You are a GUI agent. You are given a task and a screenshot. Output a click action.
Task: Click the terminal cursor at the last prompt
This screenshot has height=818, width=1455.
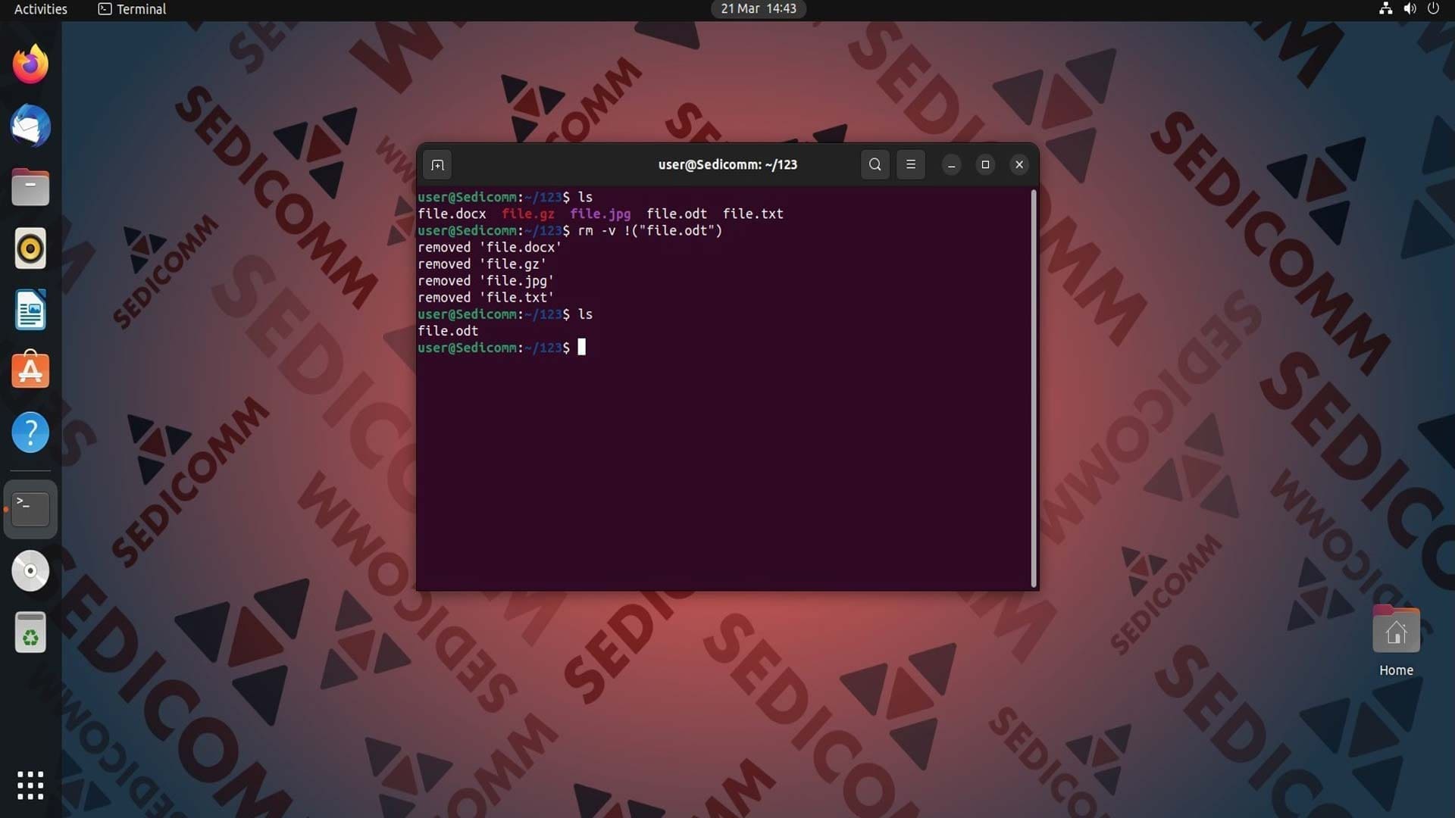(x=582, y=348)
